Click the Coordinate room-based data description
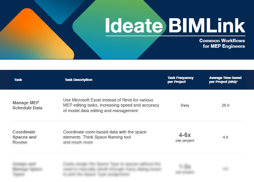 (x=105, y=137)
